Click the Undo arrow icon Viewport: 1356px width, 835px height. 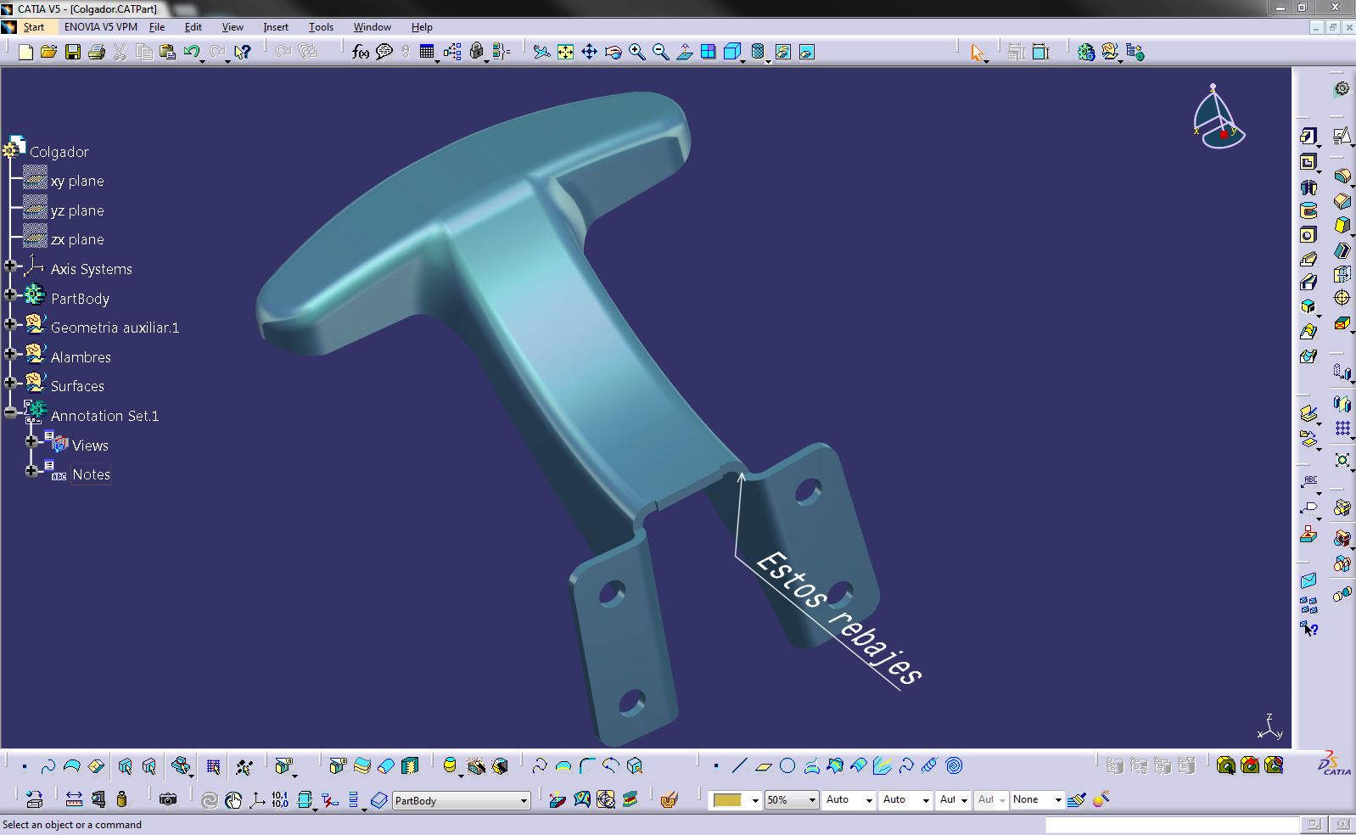[x=192, y=53]
